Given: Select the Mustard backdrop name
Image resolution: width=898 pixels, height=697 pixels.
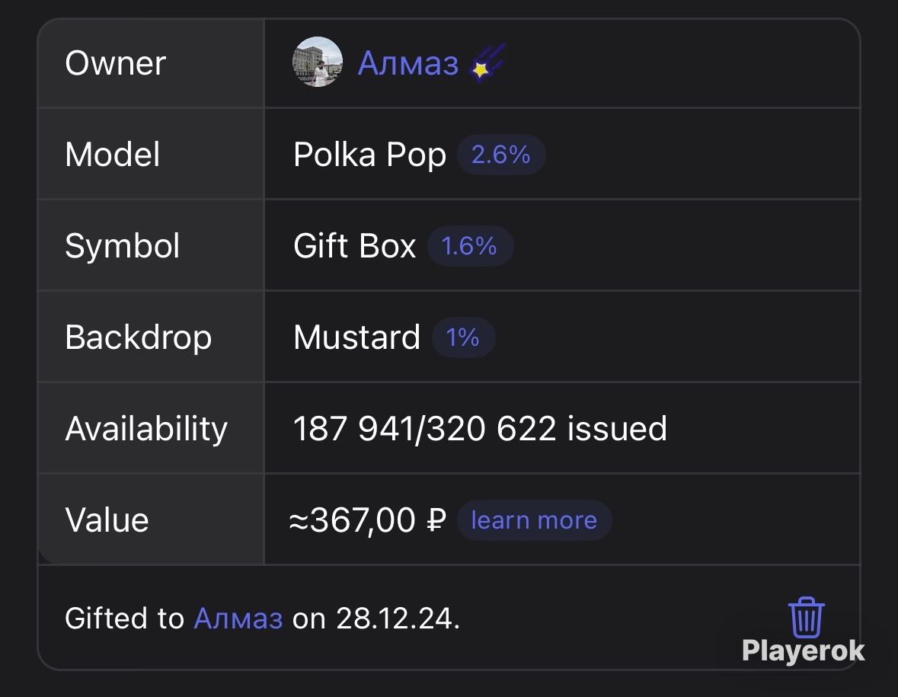Looking at the screenshot, I should click(356, 337).
